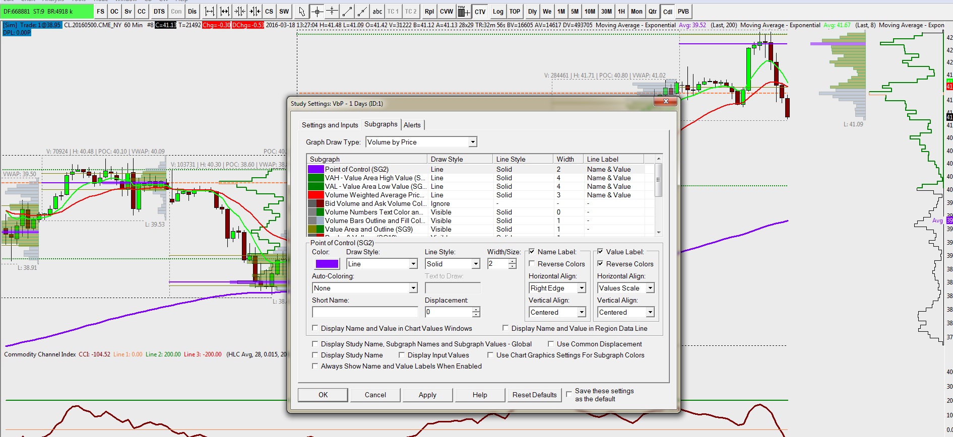Click the compress bar spacing icon
Image resolution: width=953 pixels, height=437 pixels.
click(x=240, y=12)
